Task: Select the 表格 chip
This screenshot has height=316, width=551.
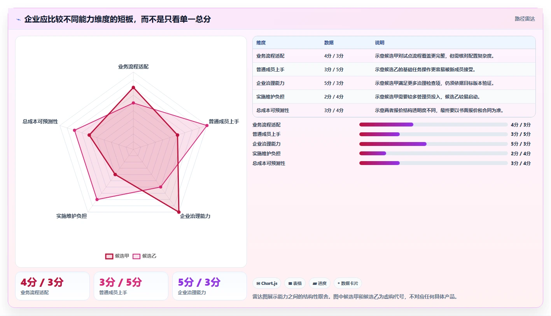Action: [x=295, y=283]
